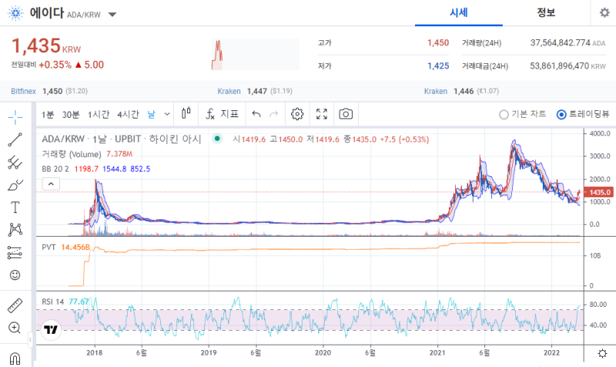The height and width of the screenshot is (367, 616).
Task: Open the Kraken USD price link
Action: coord(229,91)
